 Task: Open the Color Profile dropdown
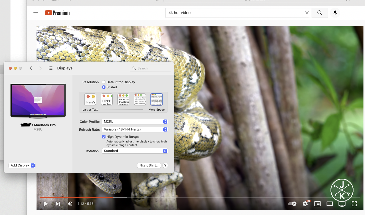point(135,122)
